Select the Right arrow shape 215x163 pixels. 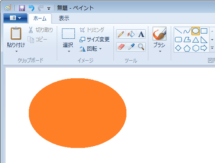click(204, 48)
